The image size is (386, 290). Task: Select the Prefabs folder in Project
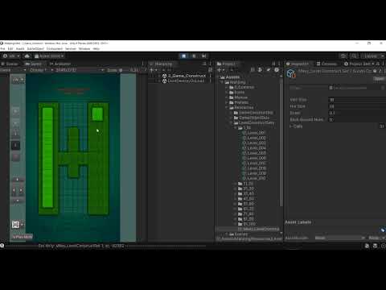click(241, 102)
